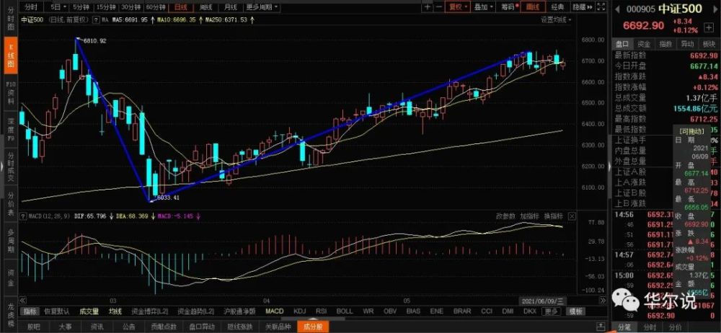Click the MA help question-mark icon
Image resolution: width=721 pixels, height=333 pixels.
click(x=96, y=19)
